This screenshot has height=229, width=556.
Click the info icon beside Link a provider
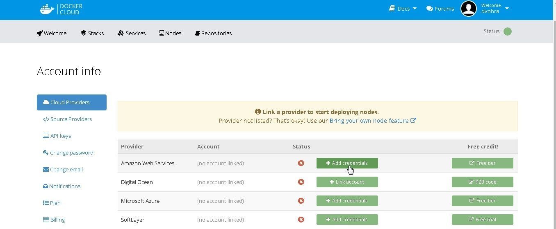pos(258,112)
